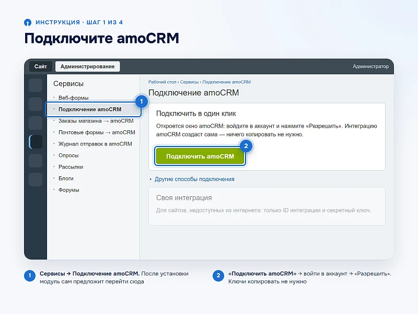Open the Блоги menu item

pos(66,178)
